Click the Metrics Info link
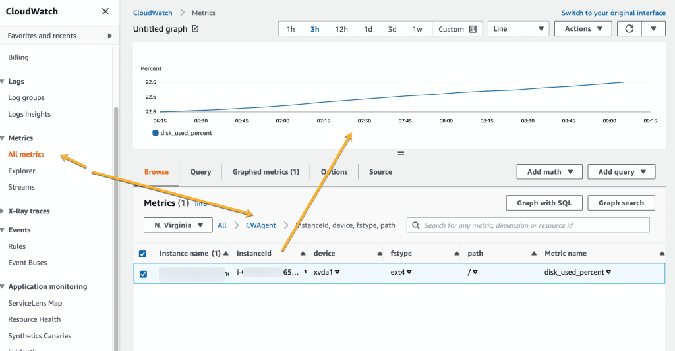 click(x=200, y=204)
